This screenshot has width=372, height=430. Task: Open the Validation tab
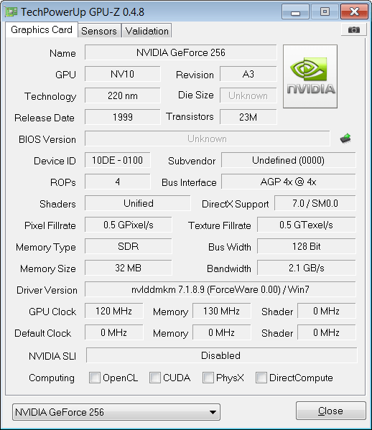point(147,31)
